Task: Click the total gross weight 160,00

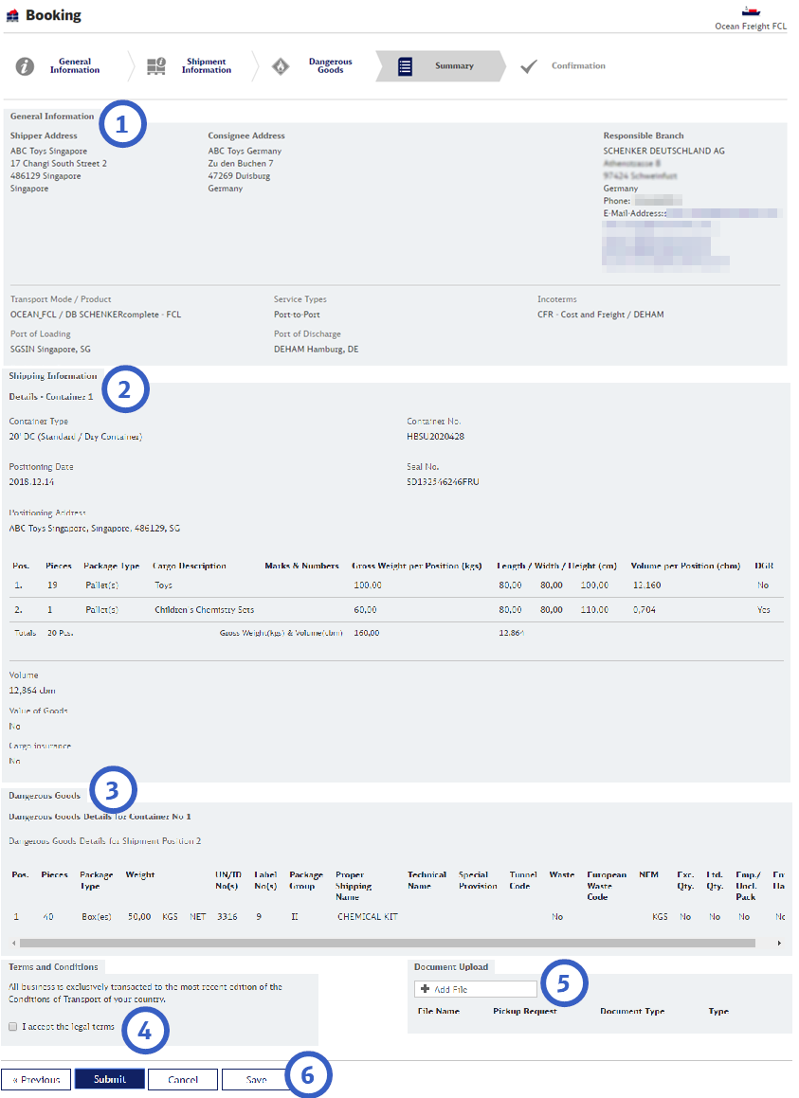Action: click(367, 632)
